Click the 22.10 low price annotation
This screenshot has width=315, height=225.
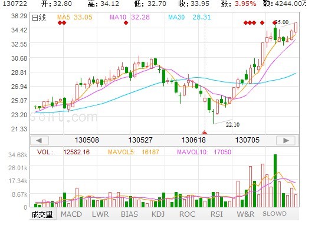coord(232,125)
